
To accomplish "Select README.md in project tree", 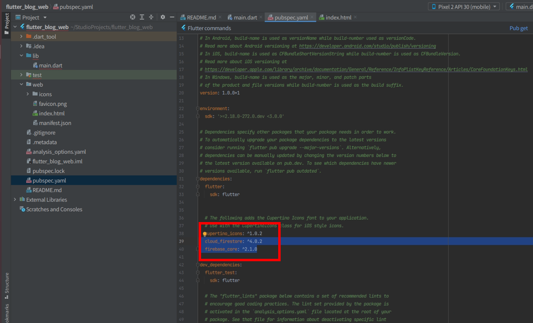I will (x=47, y=190).
